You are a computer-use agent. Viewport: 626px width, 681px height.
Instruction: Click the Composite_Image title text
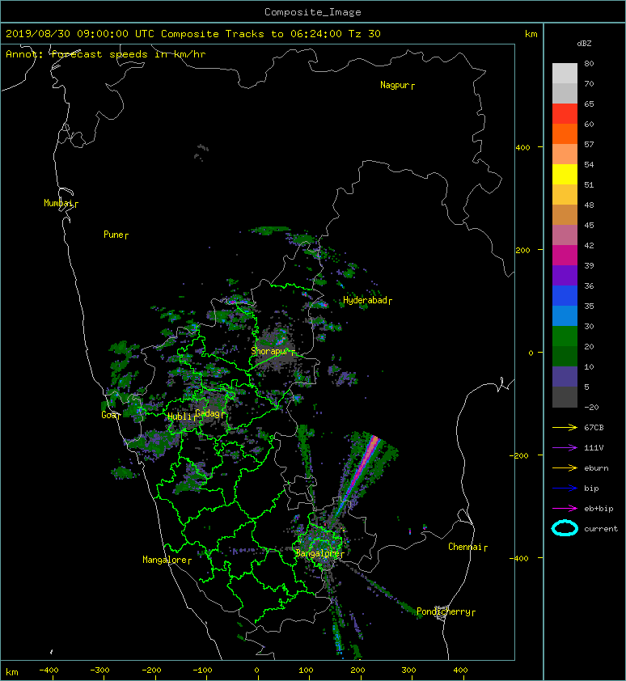[313, 12]
